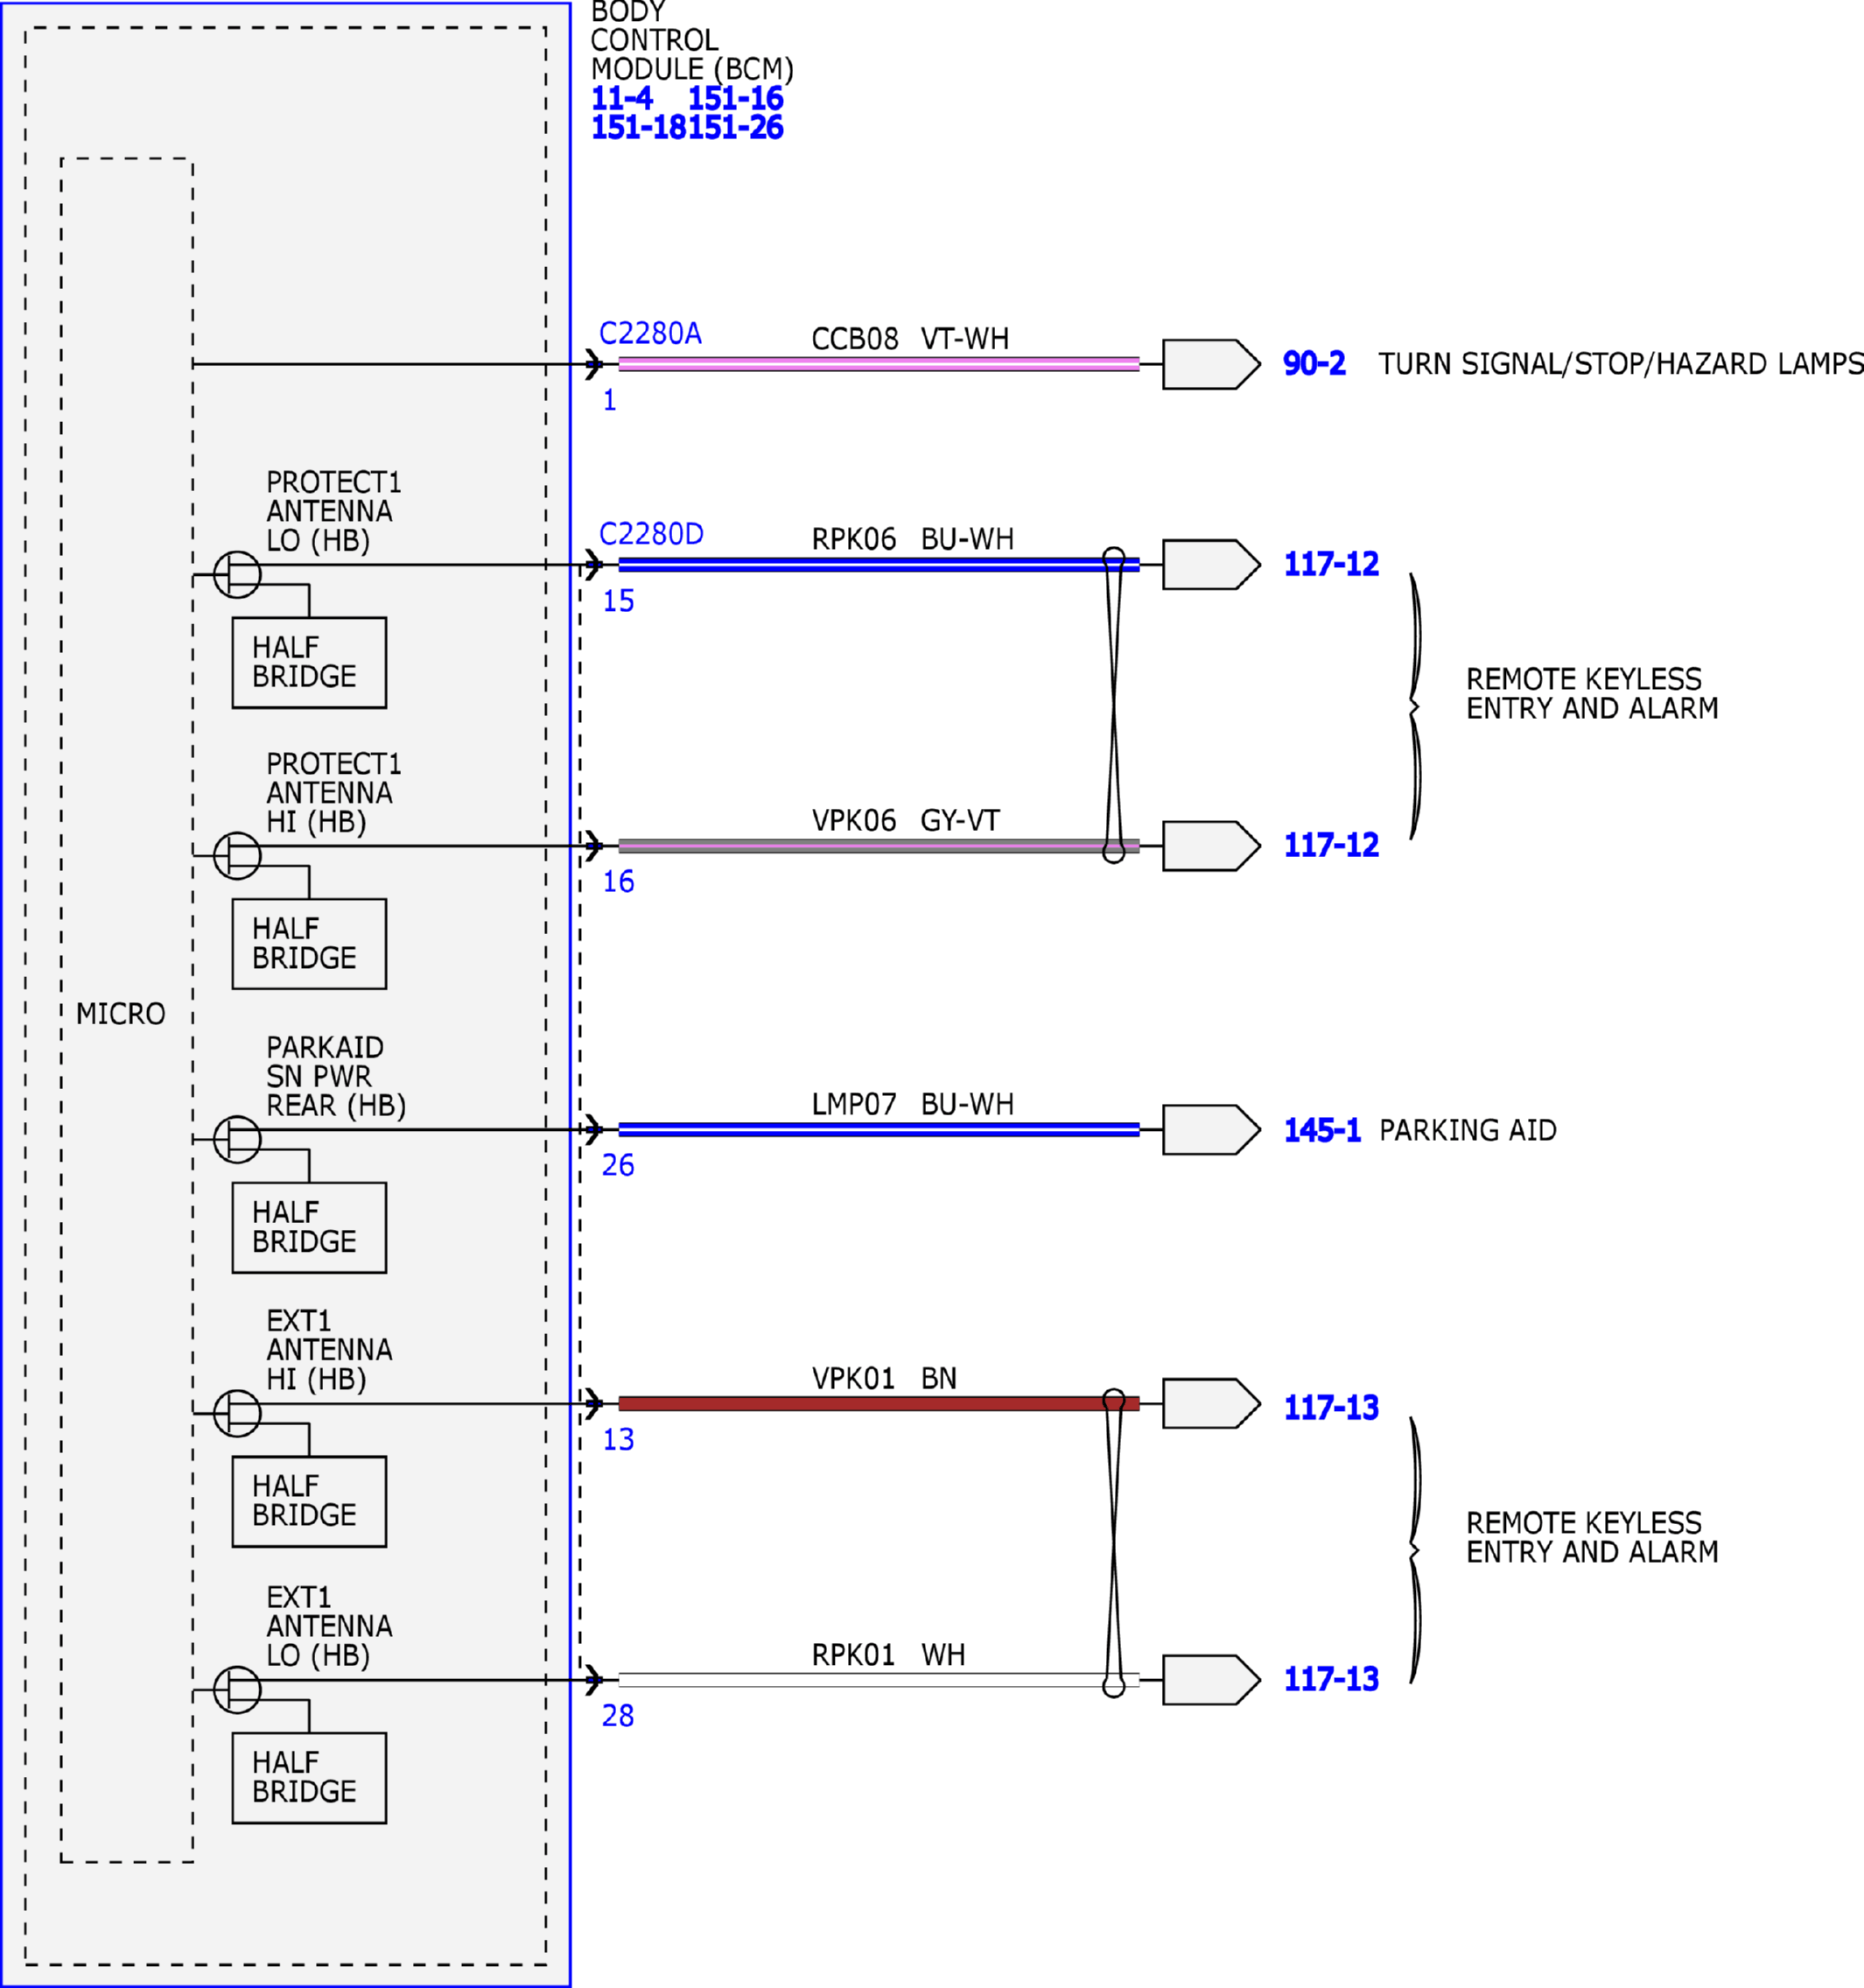This screenshot has height=1988, width=1864.
Task: Select the transistor symbol at PROTECT1 ANTENNA LO
Action: [237, 575]
